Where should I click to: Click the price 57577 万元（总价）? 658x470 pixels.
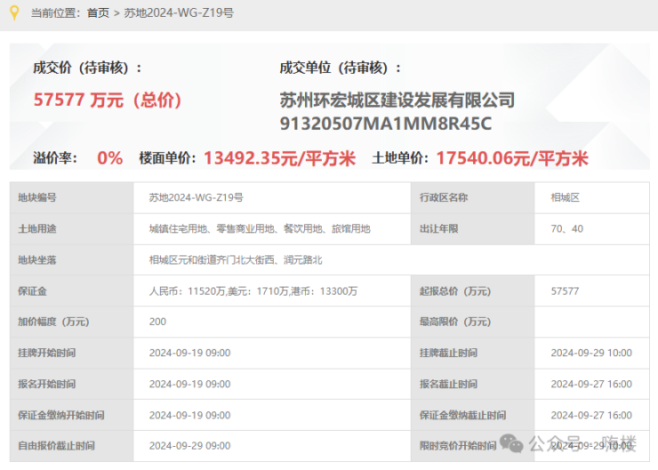(x=108, y=100)
